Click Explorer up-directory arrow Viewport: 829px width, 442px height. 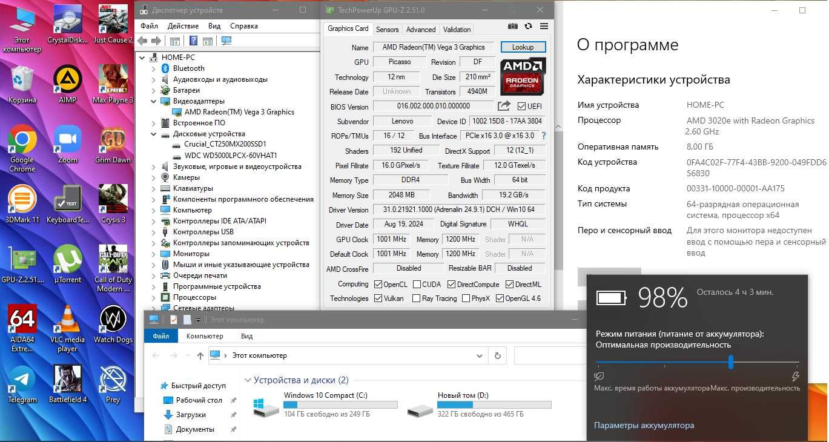tap(200, 355)
